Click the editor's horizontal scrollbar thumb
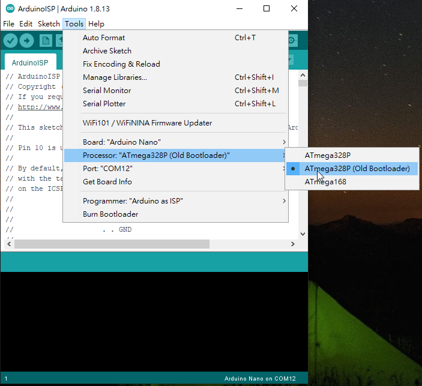The height and width of the screenshot is (386, 422). click(112, 244)
